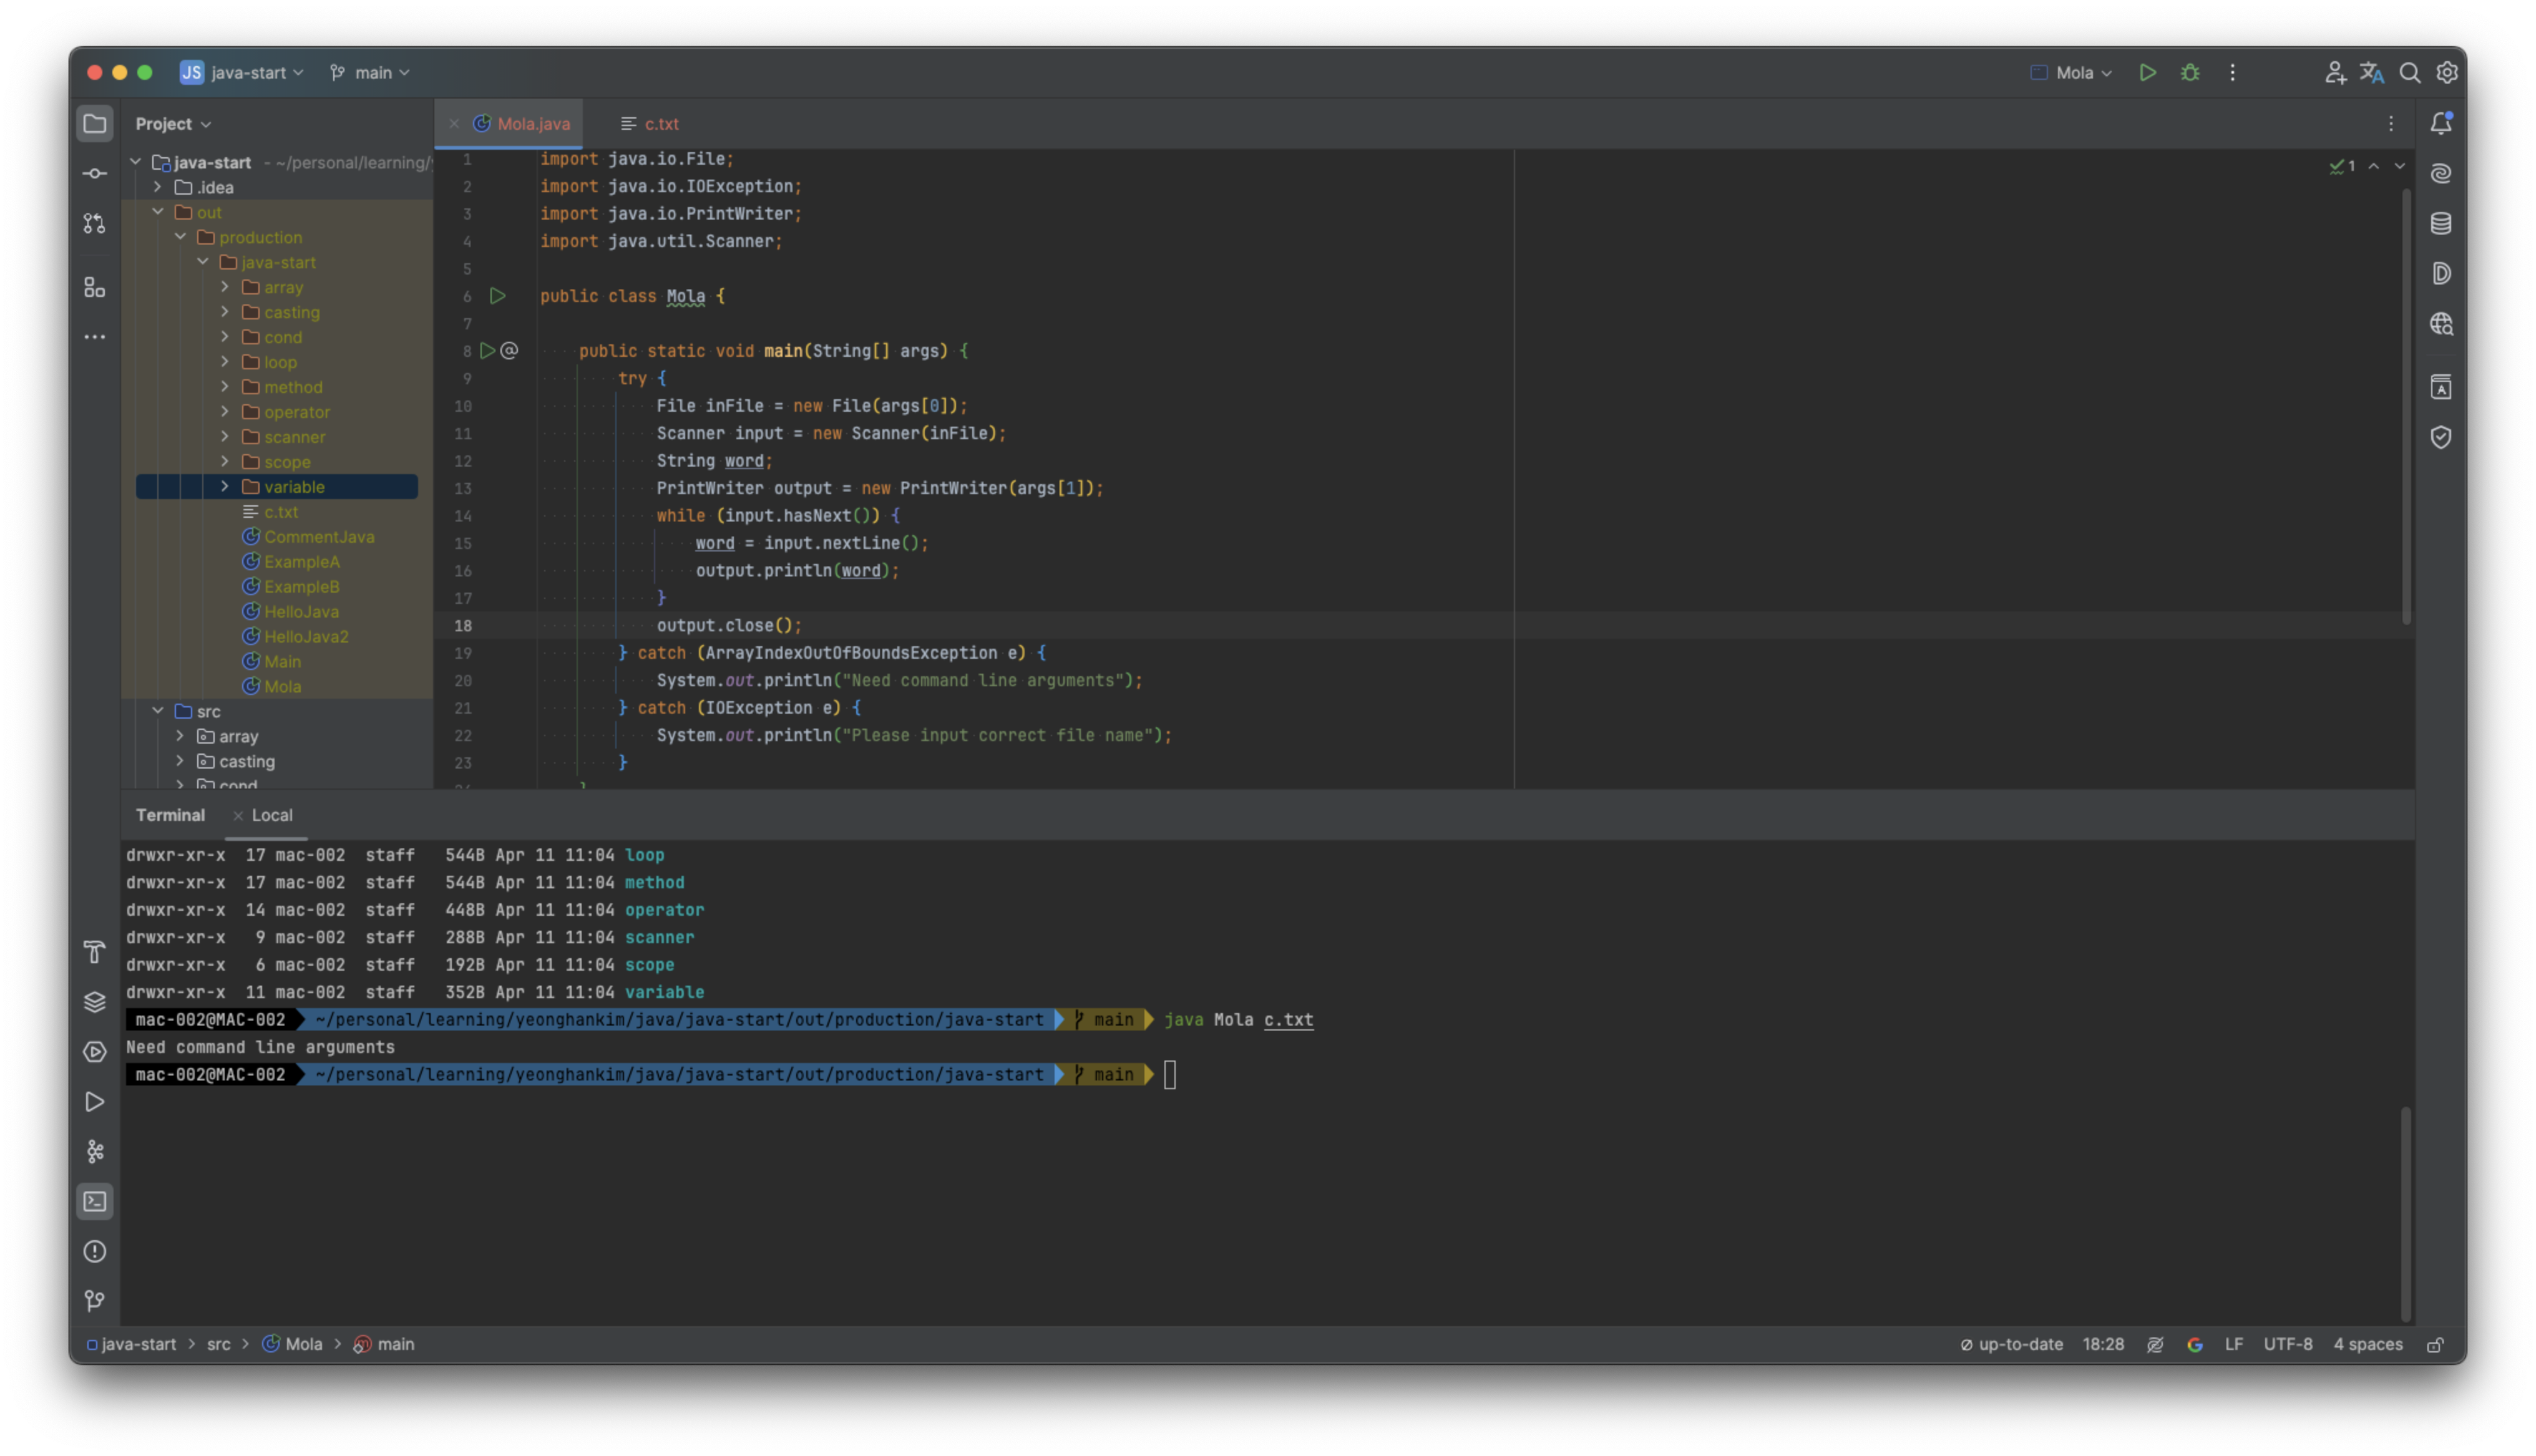This screenshot has width=2536, height=1456.
Task: Open the inspections widget showing 1 warning
Action: pyautogui.click(x=2342, y=166)
